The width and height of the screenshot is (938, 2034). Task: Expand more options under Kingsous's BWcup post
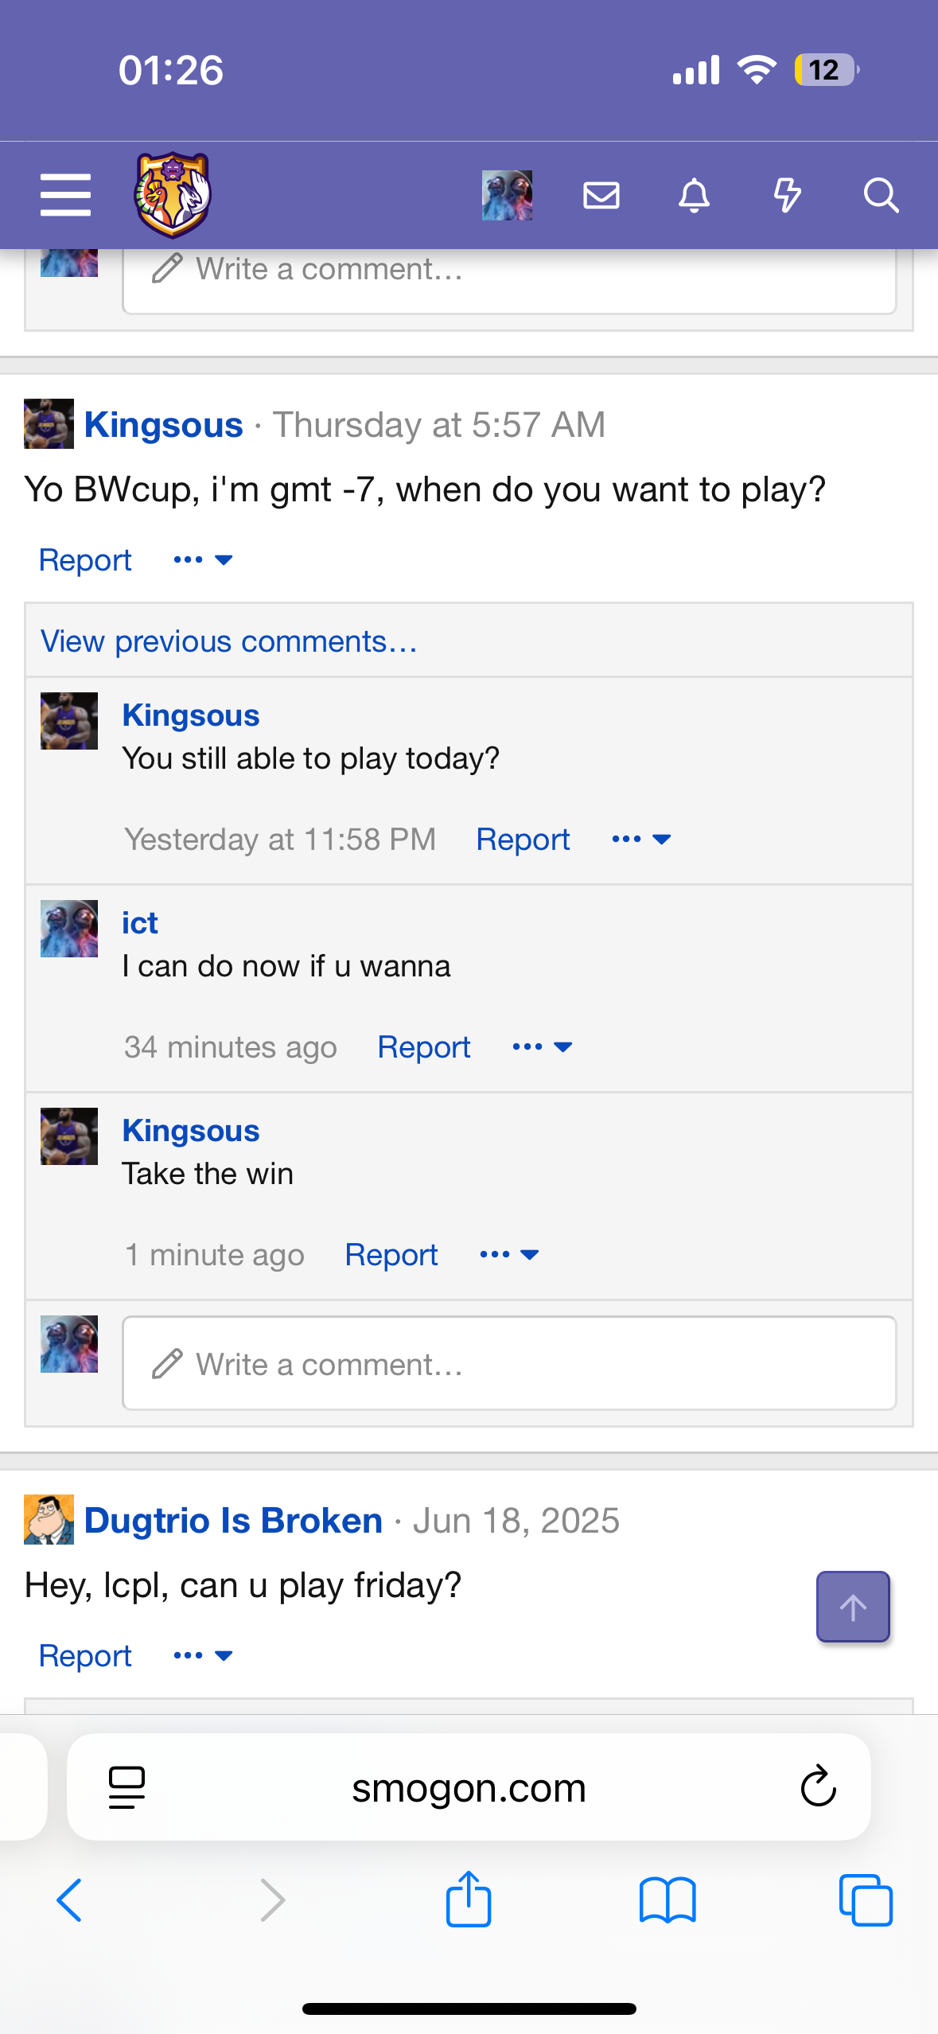(203, 559)
